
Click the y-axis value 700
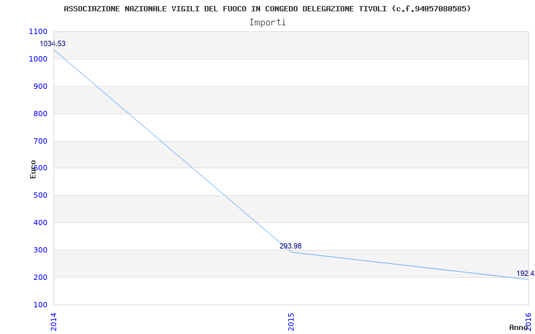40,141
